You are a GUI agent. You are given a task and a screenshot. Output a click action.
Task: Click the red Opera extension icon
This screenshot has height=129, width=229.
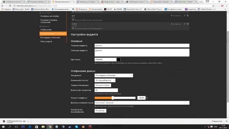[222, 6]
